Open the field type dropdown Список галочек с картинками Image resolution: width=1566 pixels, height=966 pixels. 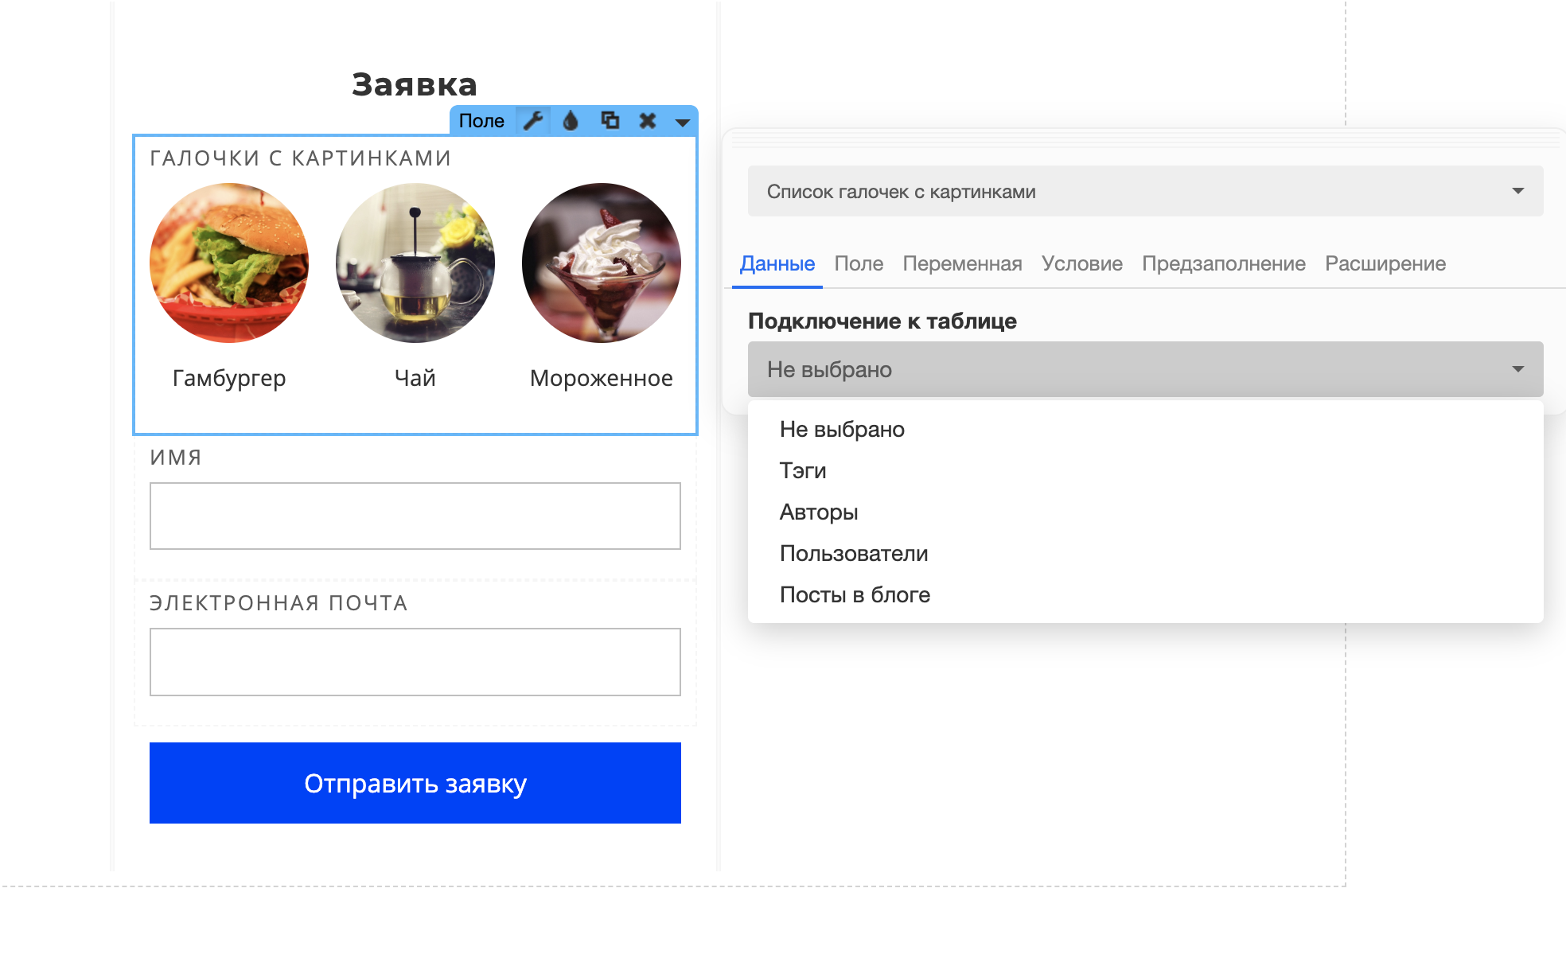[1146, 191]
